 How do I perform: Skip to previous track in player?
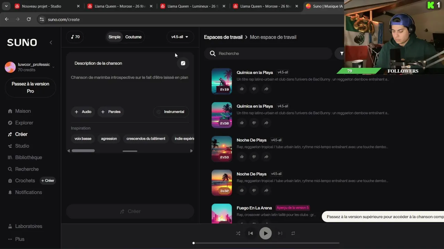coord(250,233)
